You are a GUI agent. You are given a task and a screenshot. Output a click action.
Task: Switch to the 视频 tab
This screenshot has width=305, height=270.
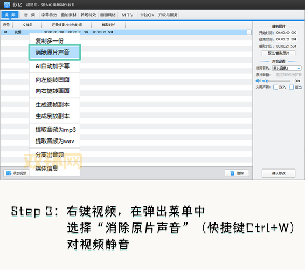(x=10, y=15)
